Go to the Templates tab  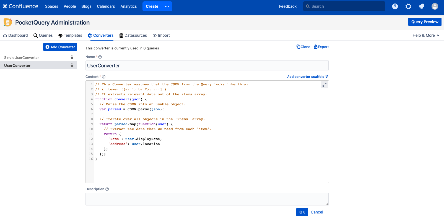(70, 35)
